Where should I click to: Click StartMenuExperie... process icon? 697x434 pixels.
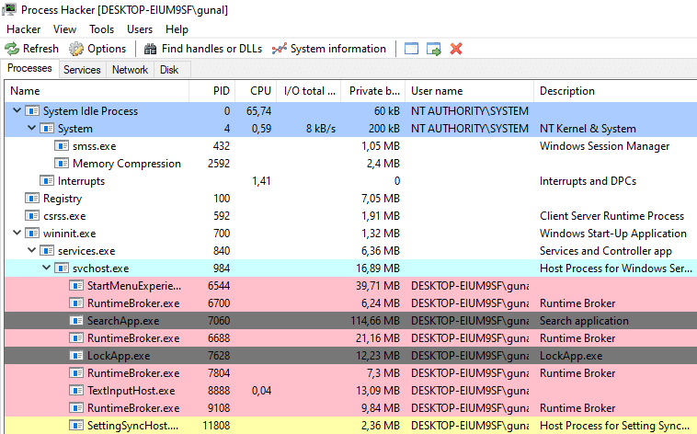(76, 285)
